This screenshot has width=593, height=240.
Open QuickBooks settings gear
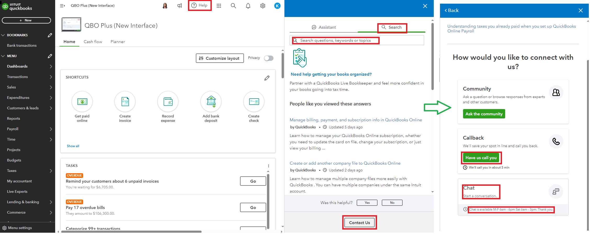click(263, 5)
